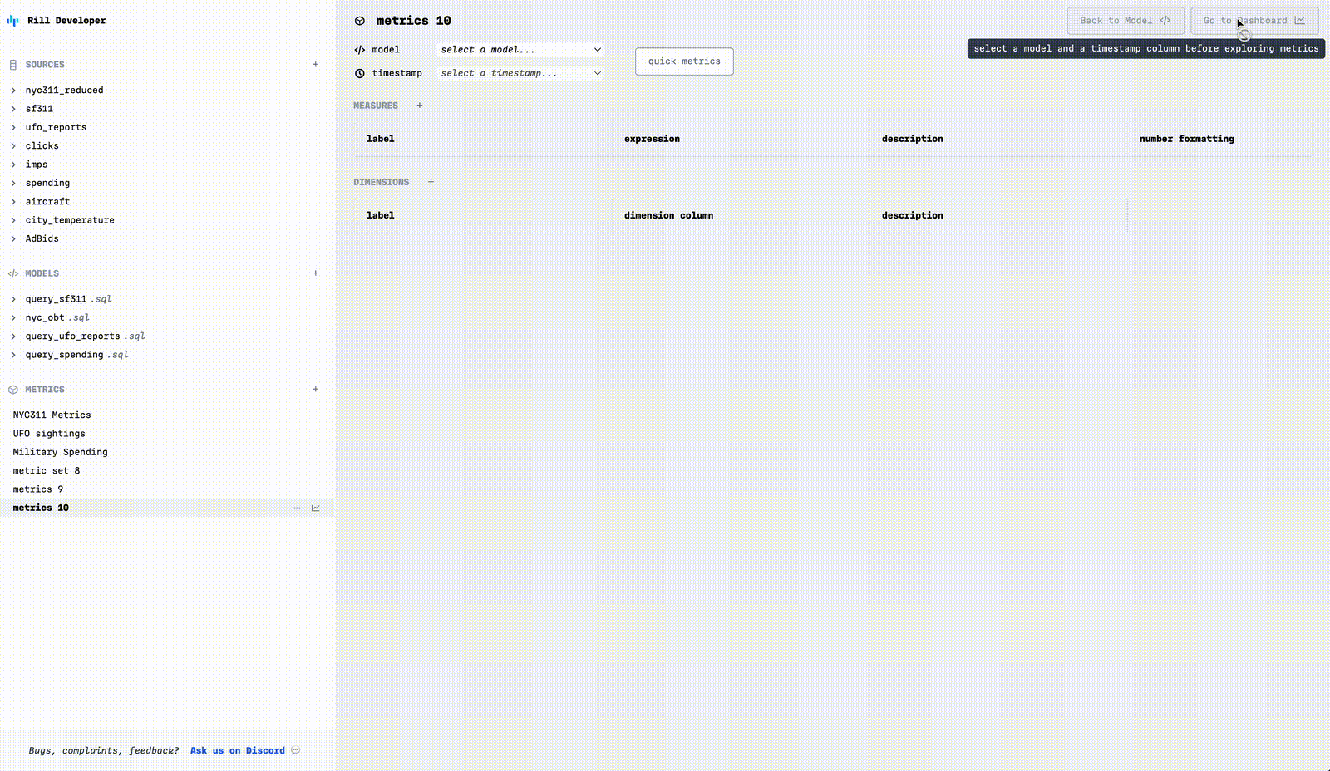Add a new dimension with plus icon

(431, 182)
